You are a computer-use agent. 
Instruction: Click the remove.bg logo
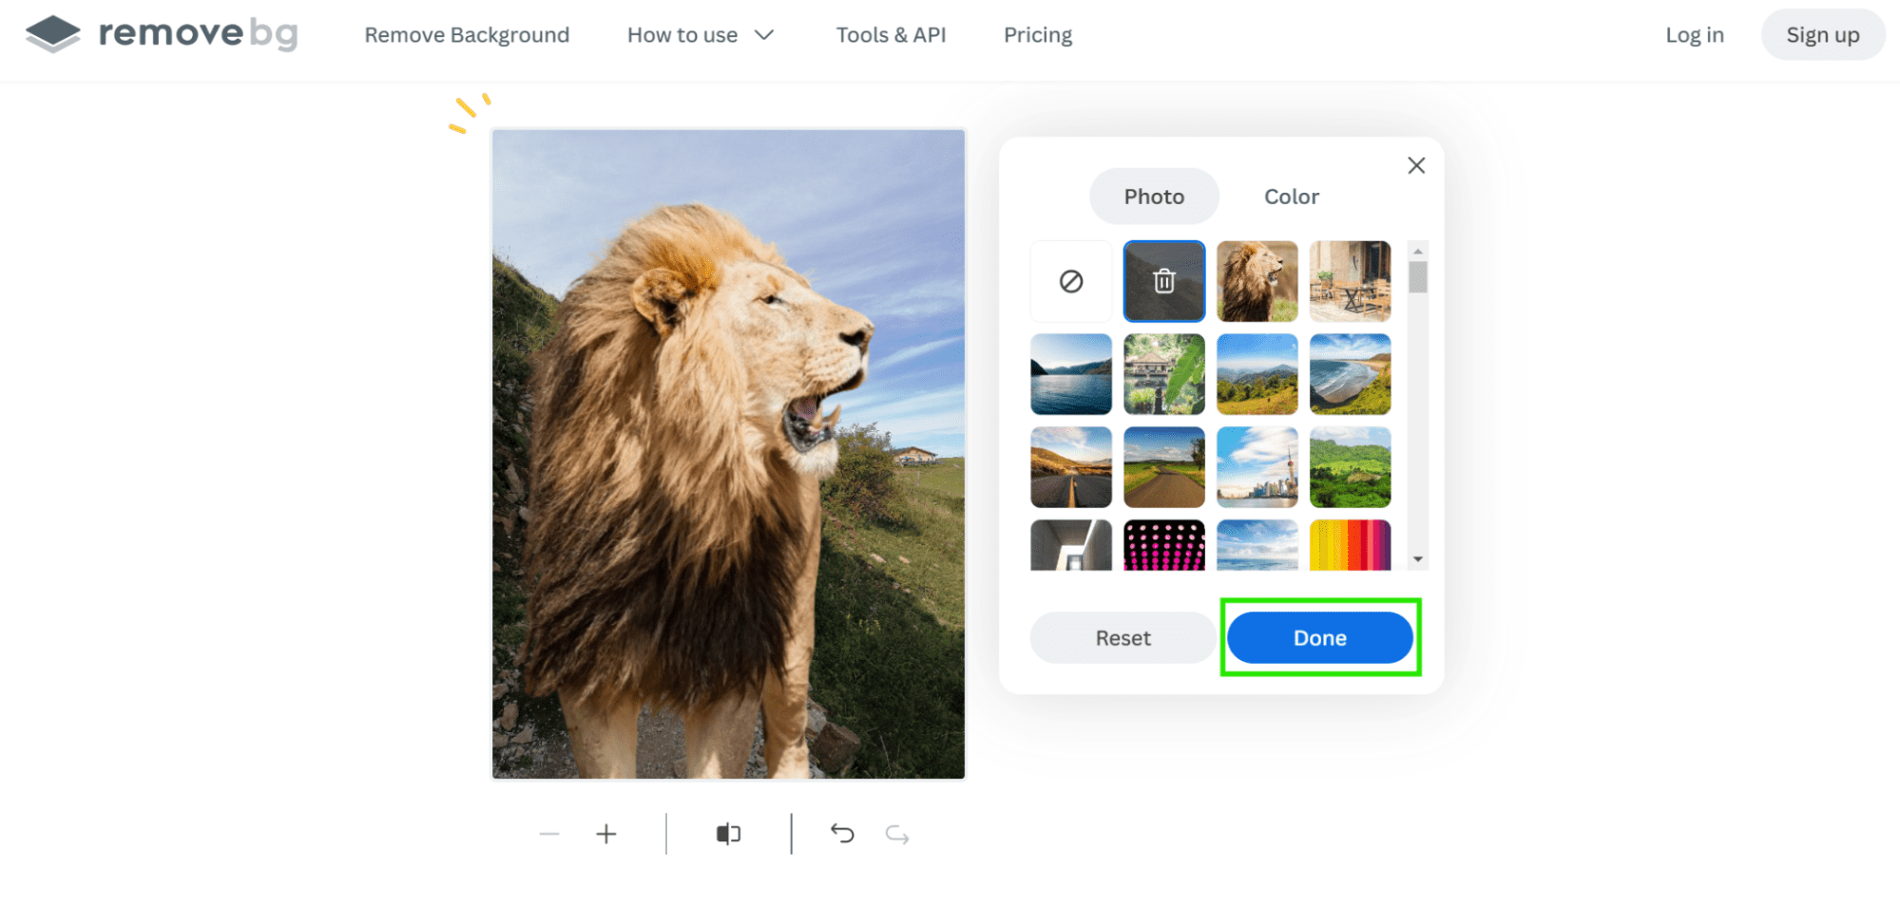[x=162, y=34]
